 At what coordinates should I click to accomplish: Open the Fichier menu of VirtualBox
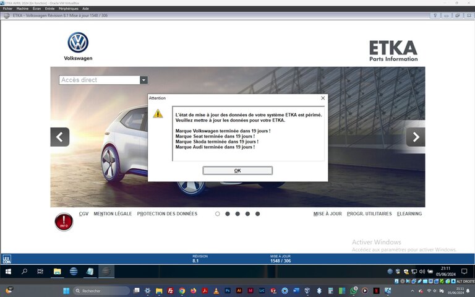7,9
